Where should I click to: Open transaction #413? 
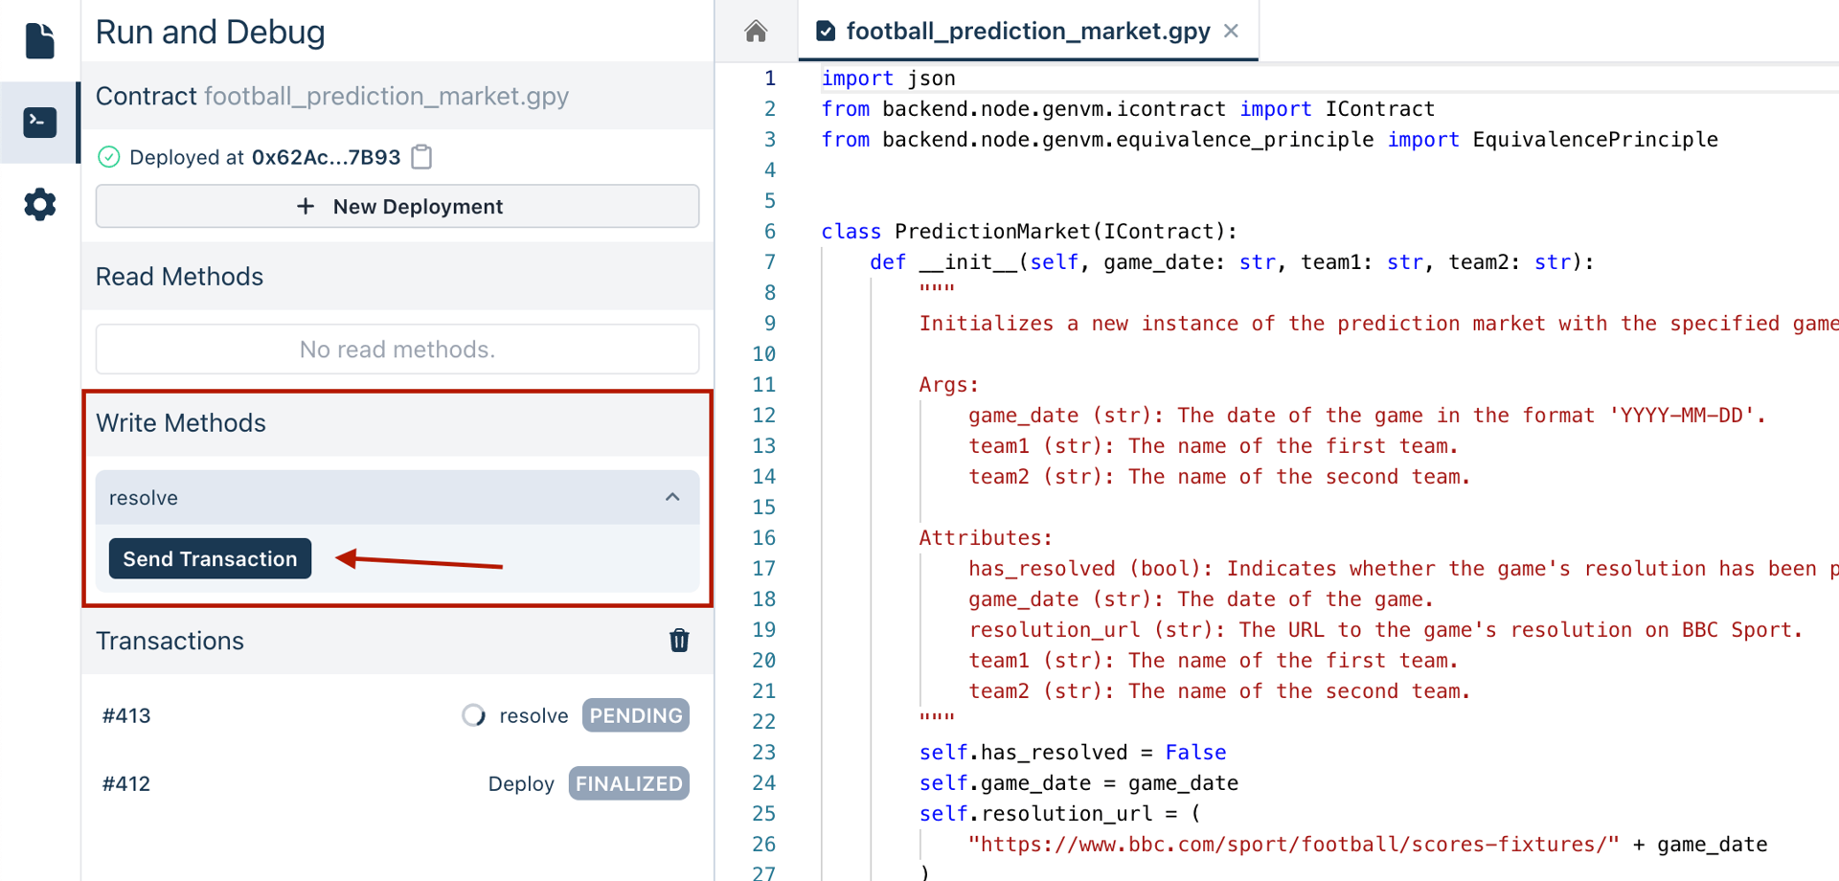coord(127,715)
